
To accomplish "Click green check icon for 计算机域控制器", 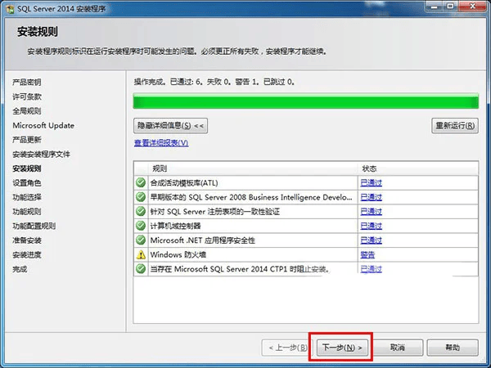I will coord(141,226).
